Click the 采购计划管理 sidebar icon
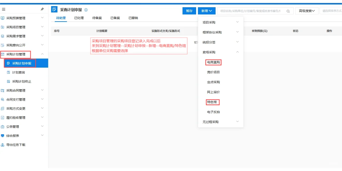The width and height of the screenshot is (342, 171). (x=3, y=54)
